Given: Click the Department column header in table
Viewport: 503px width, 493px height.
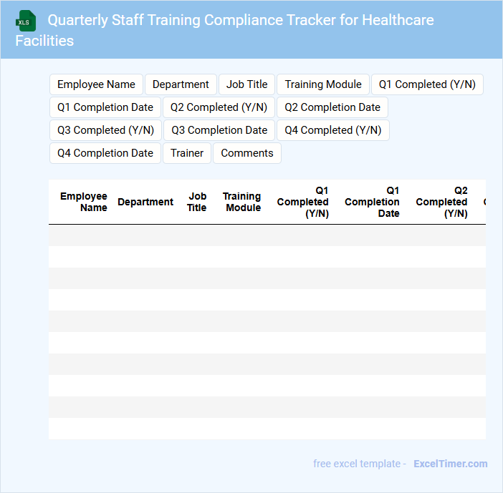Looking at the screenshot, I should click(x=145, y=202).
